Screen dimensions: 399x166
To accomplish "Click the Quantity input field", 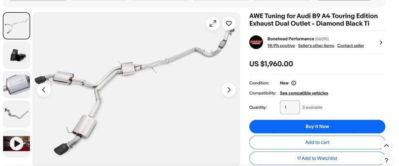I will (x=290, y=108).
